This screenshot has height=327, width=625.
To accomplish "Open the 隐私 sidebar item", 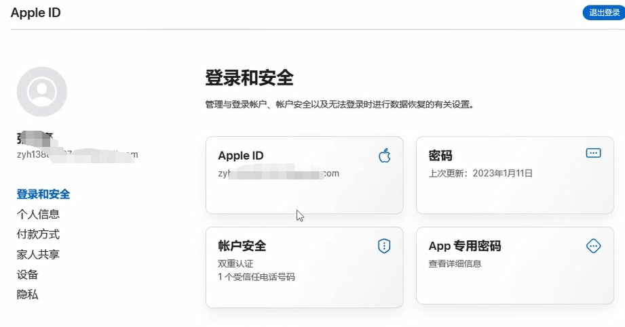I will (x=28, y=295).
